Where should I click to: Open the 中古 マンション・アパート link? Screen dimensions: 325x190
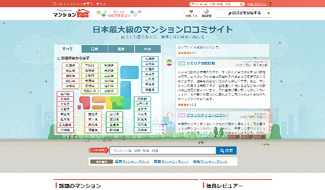coord(210,162)
